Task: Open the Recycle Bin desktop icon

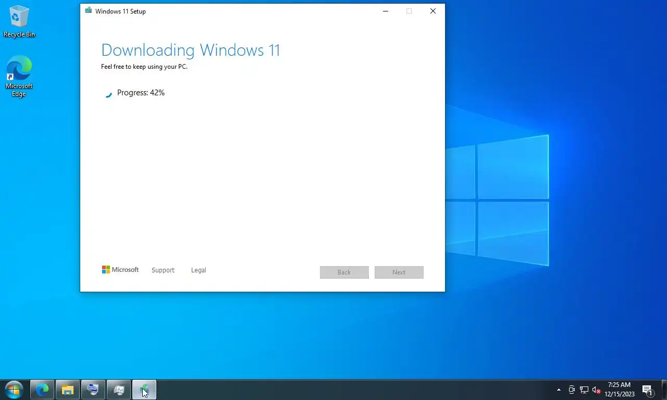Action: tap(19, 21)
